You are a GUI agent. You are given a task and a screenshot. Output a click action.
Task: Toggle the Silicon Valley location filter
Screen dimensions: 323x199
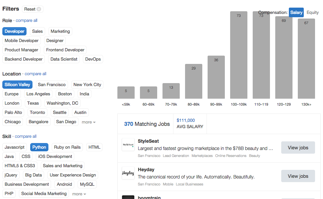18,85
